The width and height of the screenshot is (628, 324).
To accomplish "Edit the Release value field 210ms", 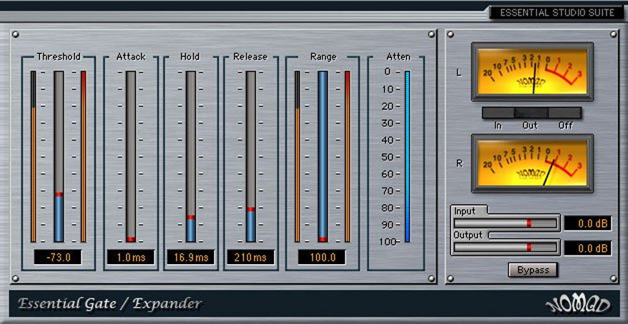I will [x=251, y=257].
